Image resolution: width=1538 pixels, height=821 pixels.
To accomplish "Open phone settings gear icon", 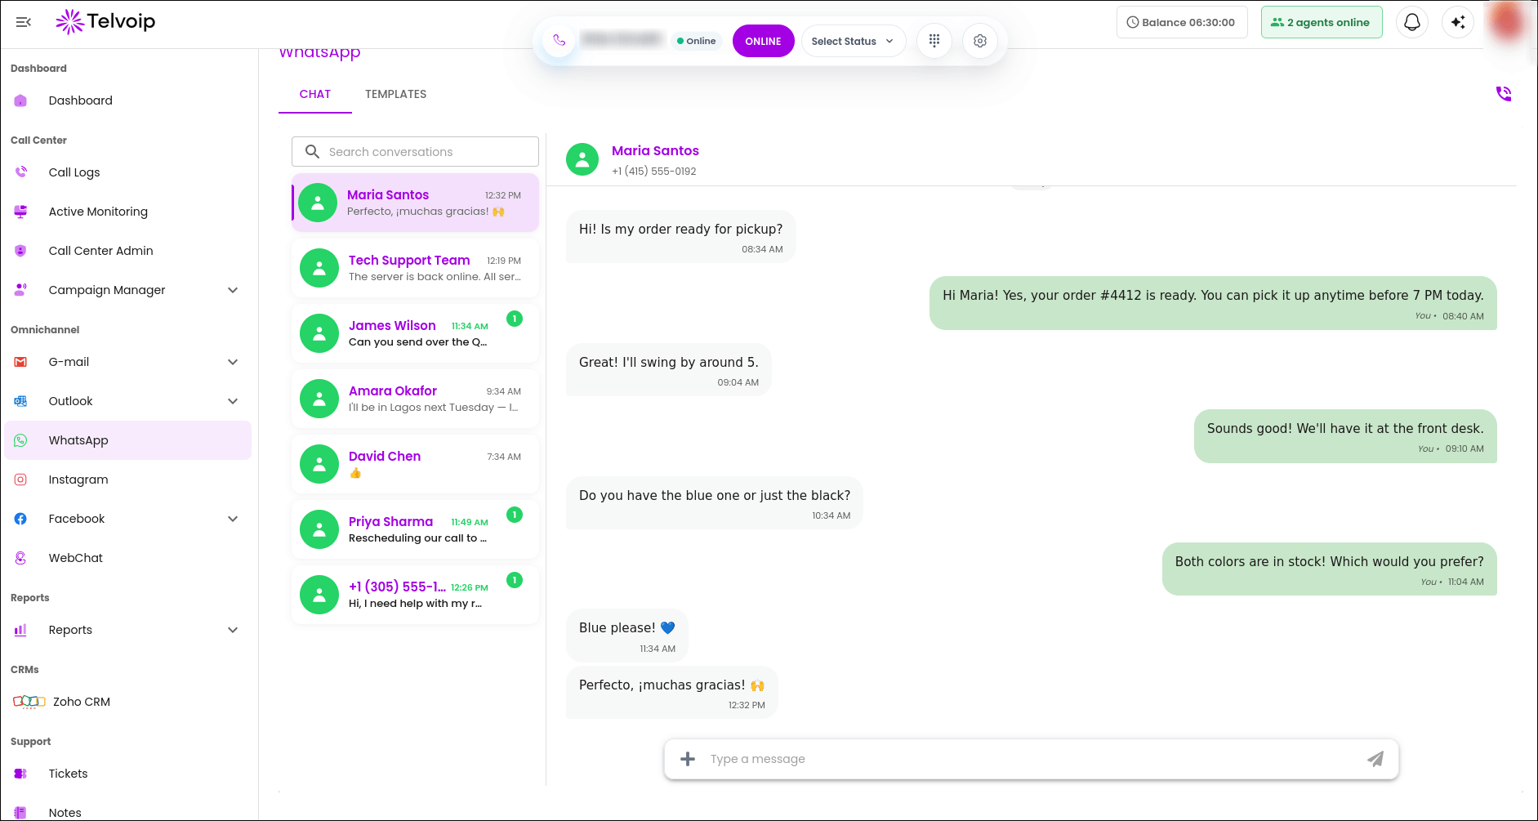I will [x=980, y=41].
